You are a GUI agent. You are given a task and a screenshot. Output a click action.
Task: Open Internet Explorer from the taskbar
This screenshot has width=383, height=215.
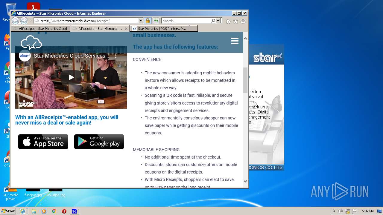click(22, 211)
